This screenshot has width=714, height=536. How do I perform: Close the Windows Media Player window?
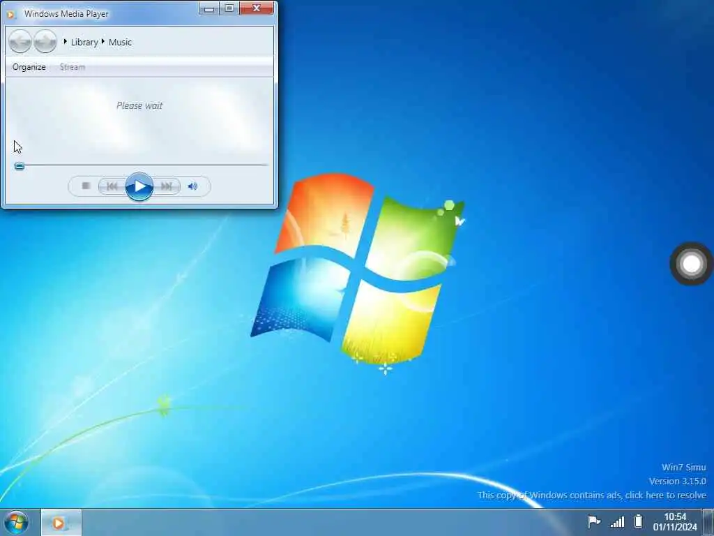(257, 8)
